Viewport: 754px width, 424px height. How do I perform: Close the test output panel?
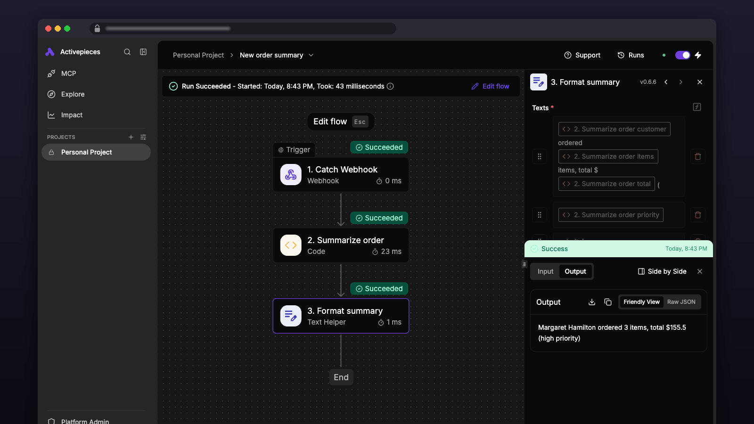tap(700, 271)
